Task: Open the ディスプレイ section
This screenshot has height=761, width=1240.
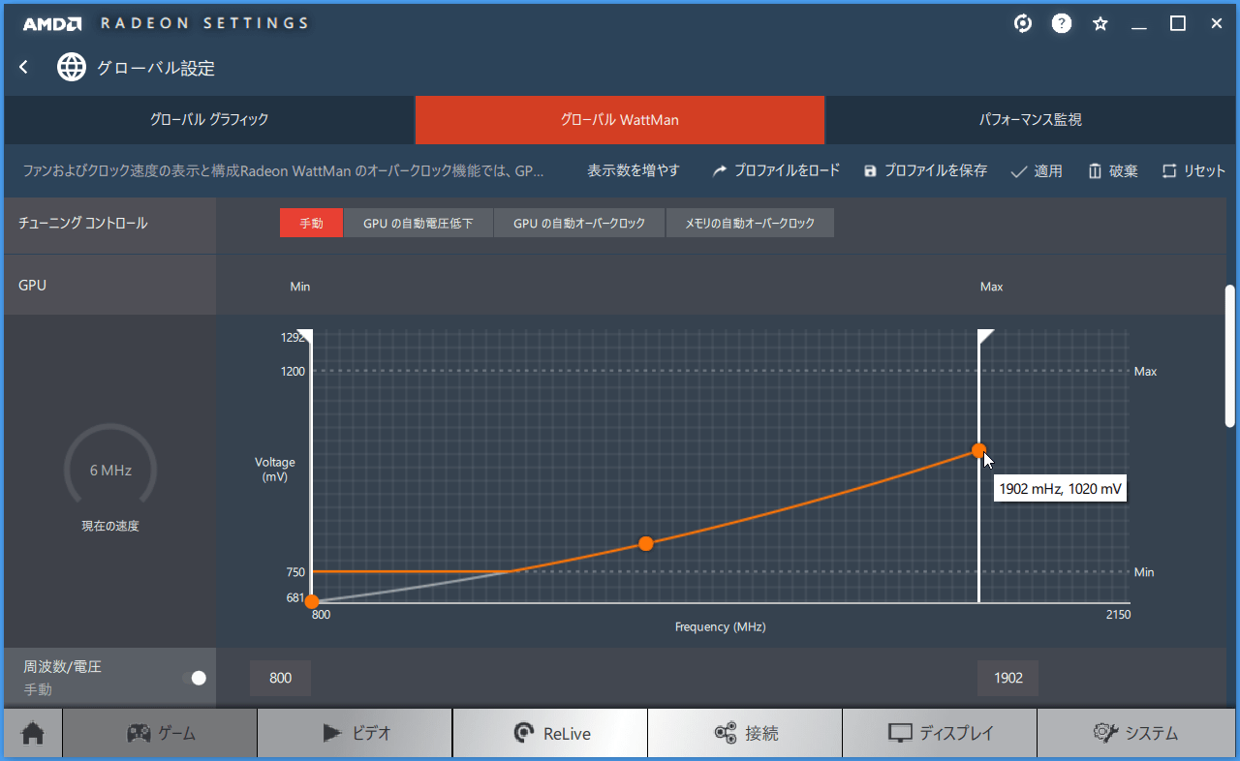Action: pos(940,733)
